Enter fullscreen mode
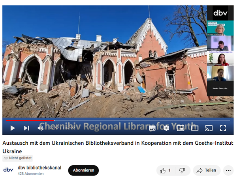The image size is (239, 179). 223,128
